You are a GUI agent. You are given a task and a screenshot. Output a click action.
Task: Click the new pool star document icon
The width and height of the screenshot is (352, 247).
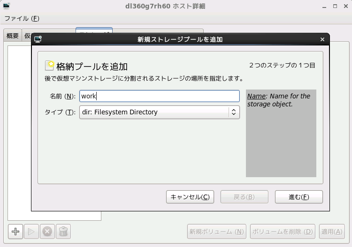point(49,66)
